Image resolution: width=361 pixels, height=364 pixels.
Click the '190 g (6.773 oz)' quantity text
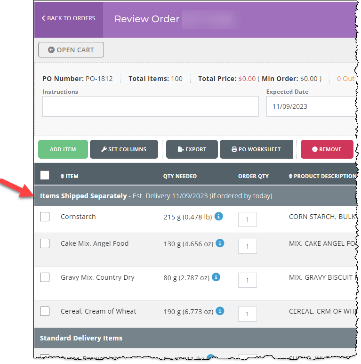coord(188,312)
